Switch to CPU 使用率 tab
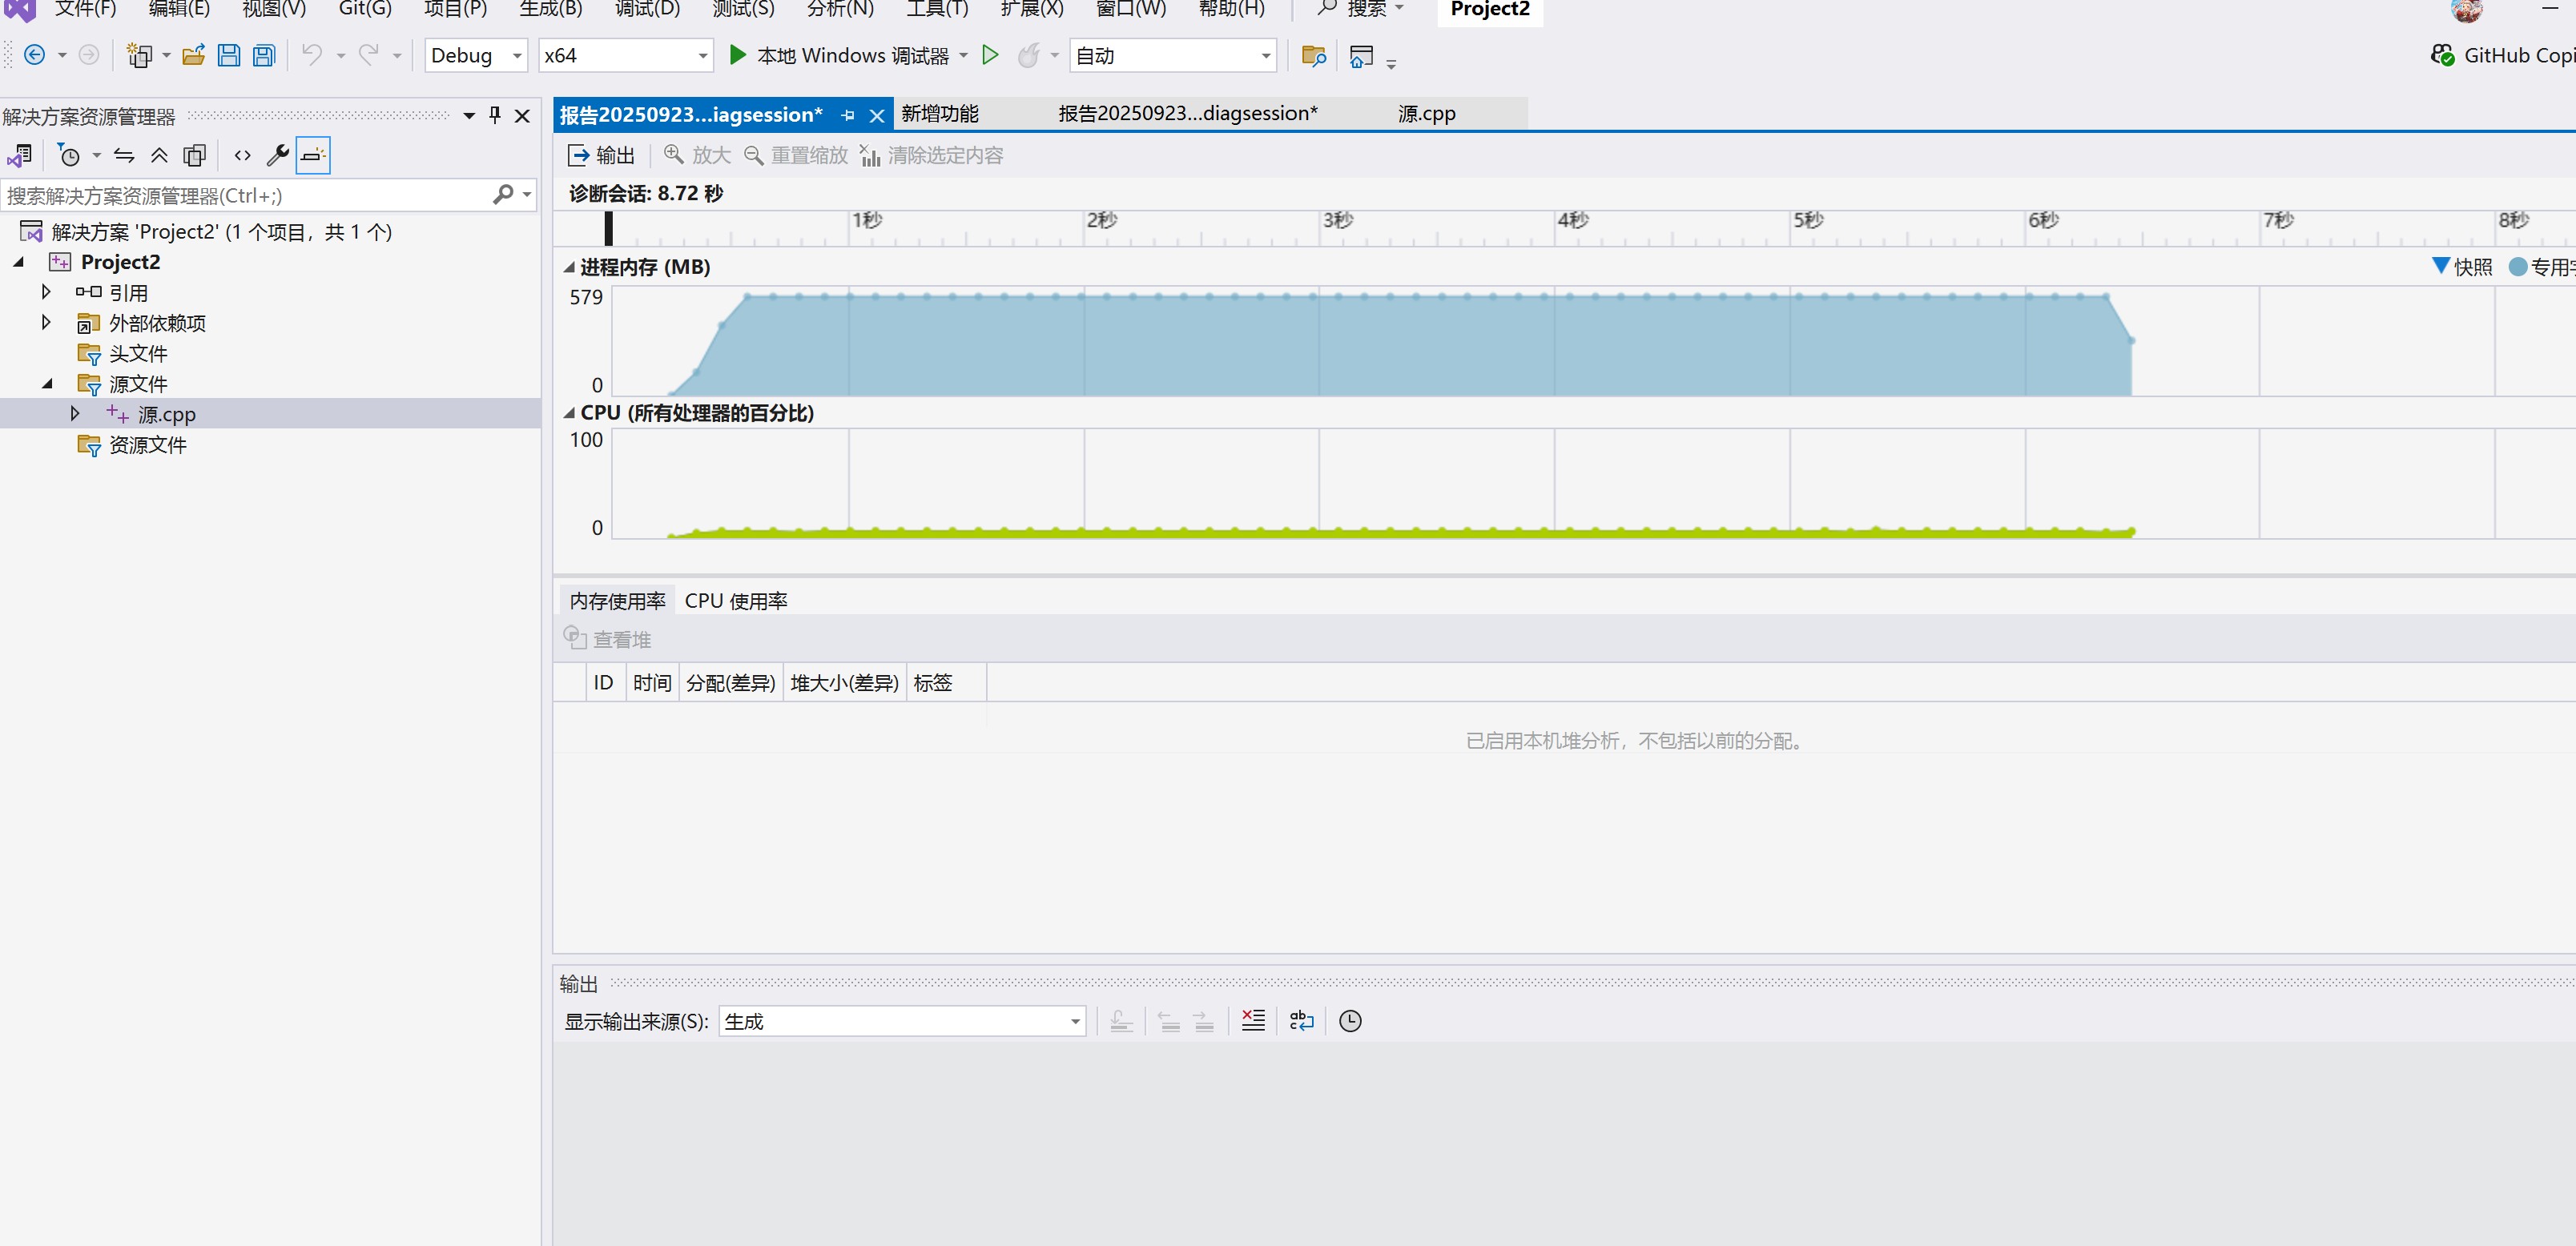 click(x=736, y=601)
